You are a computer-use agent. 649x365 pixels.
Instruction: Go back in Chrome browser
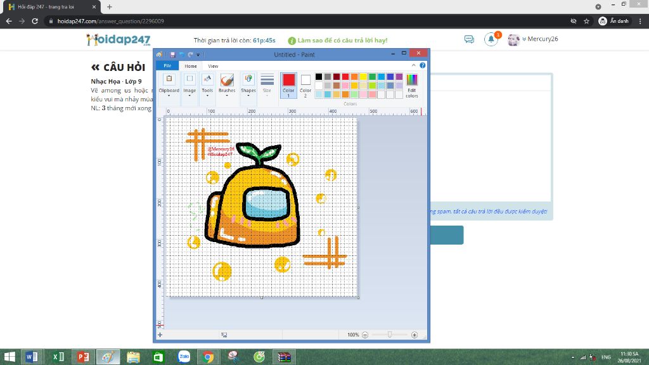tap(9, 21)
